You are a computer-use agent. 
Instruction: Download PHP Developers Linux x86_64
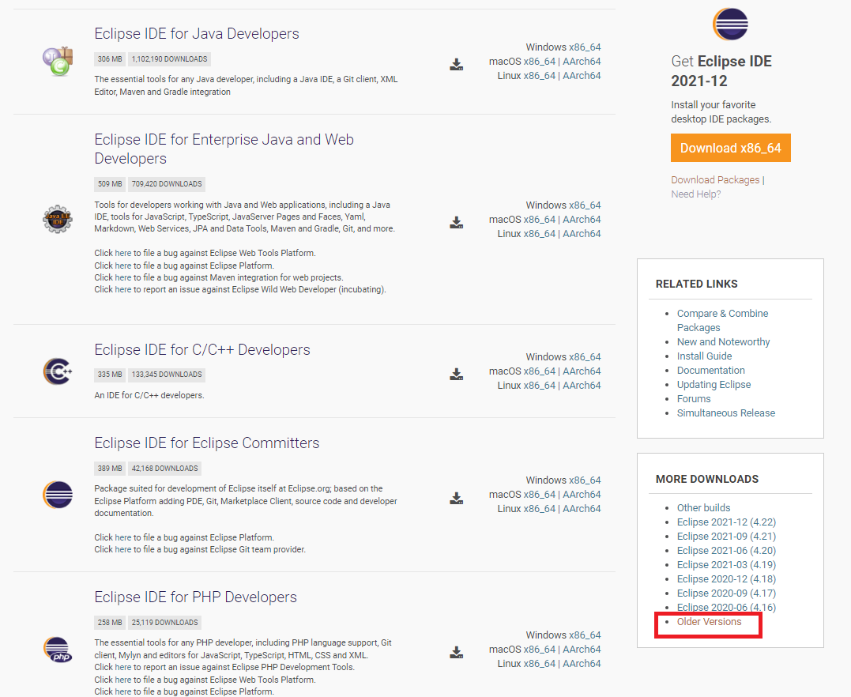tap(540, 663)
